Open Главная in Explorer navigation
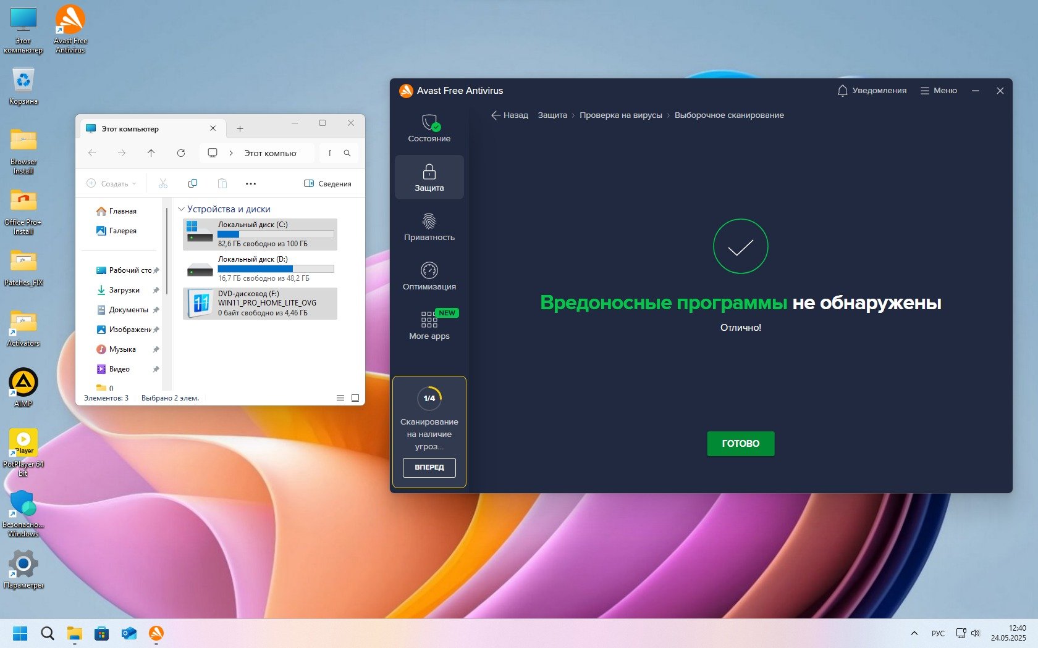1038x648 pixels. 117,211
